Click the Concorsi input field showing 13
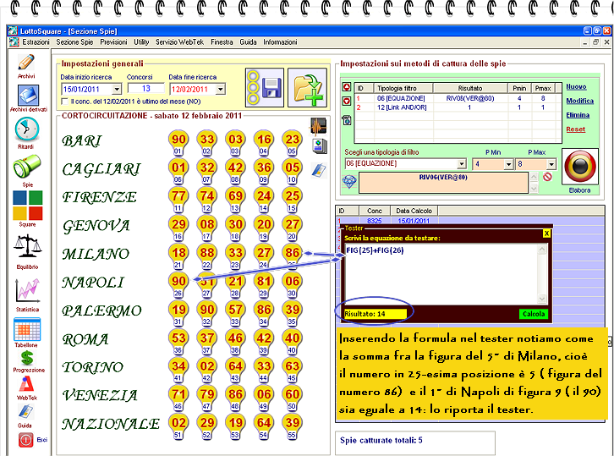 click(145, 89)
